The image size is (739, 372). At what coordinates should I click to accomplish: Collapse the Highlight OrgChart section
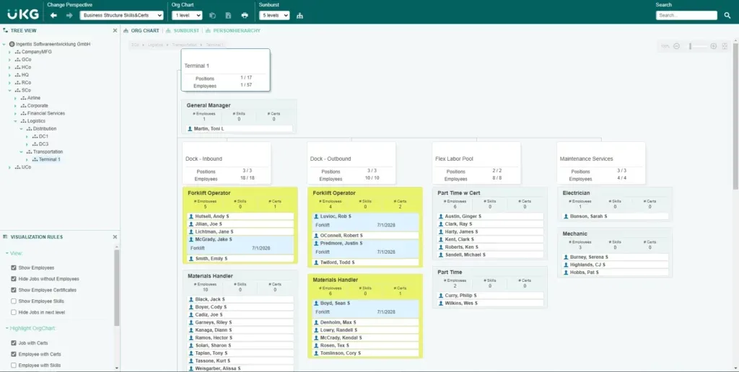(x=7, y=328)
